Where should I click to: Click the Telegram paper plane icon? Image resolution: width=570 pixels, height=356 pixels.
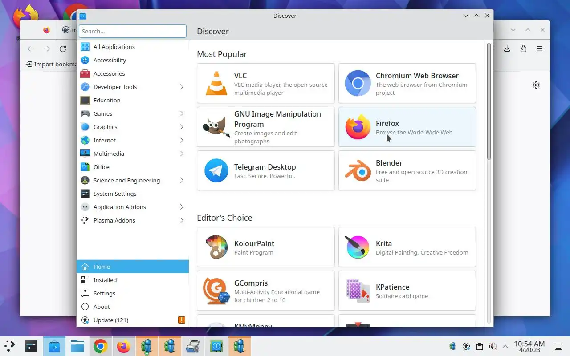pos(216,170)
